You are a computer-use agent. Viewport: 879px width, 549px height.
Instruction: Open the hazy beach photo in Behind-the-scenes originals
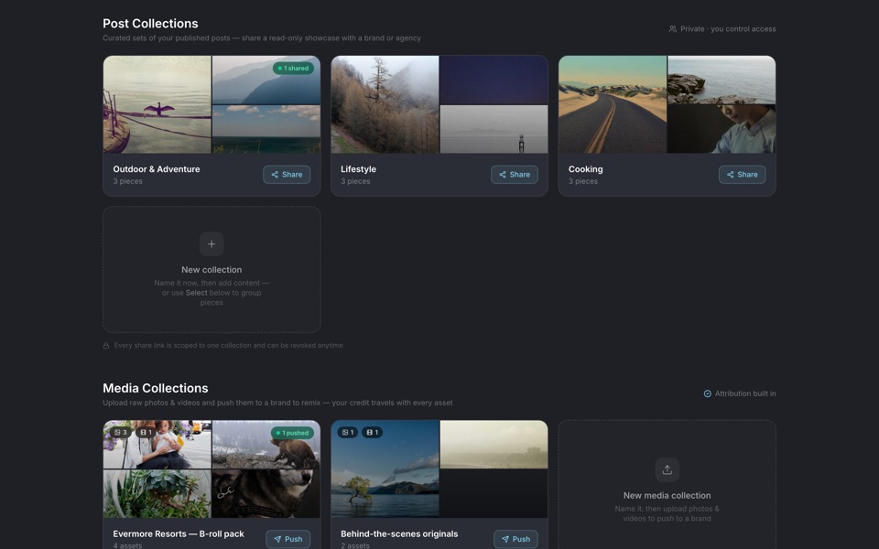pyautogui.click(x=494, y=445)
